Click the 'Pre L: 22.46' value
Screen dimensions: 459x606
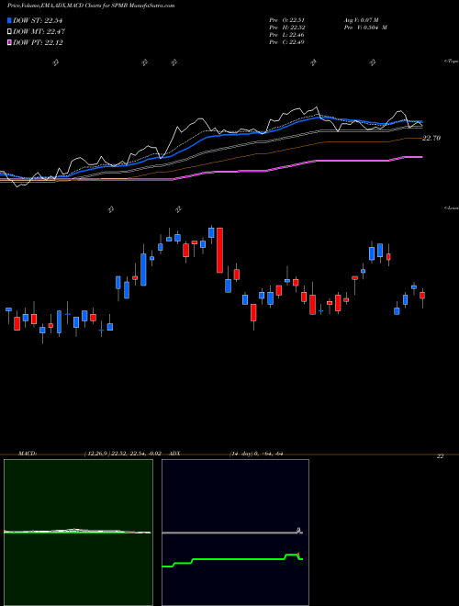coord(286,35)
